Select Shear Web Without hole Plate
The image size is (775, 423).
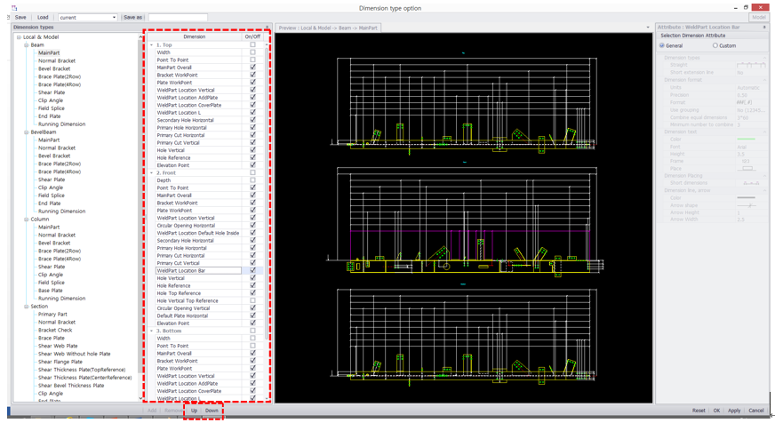pos(74,354)
